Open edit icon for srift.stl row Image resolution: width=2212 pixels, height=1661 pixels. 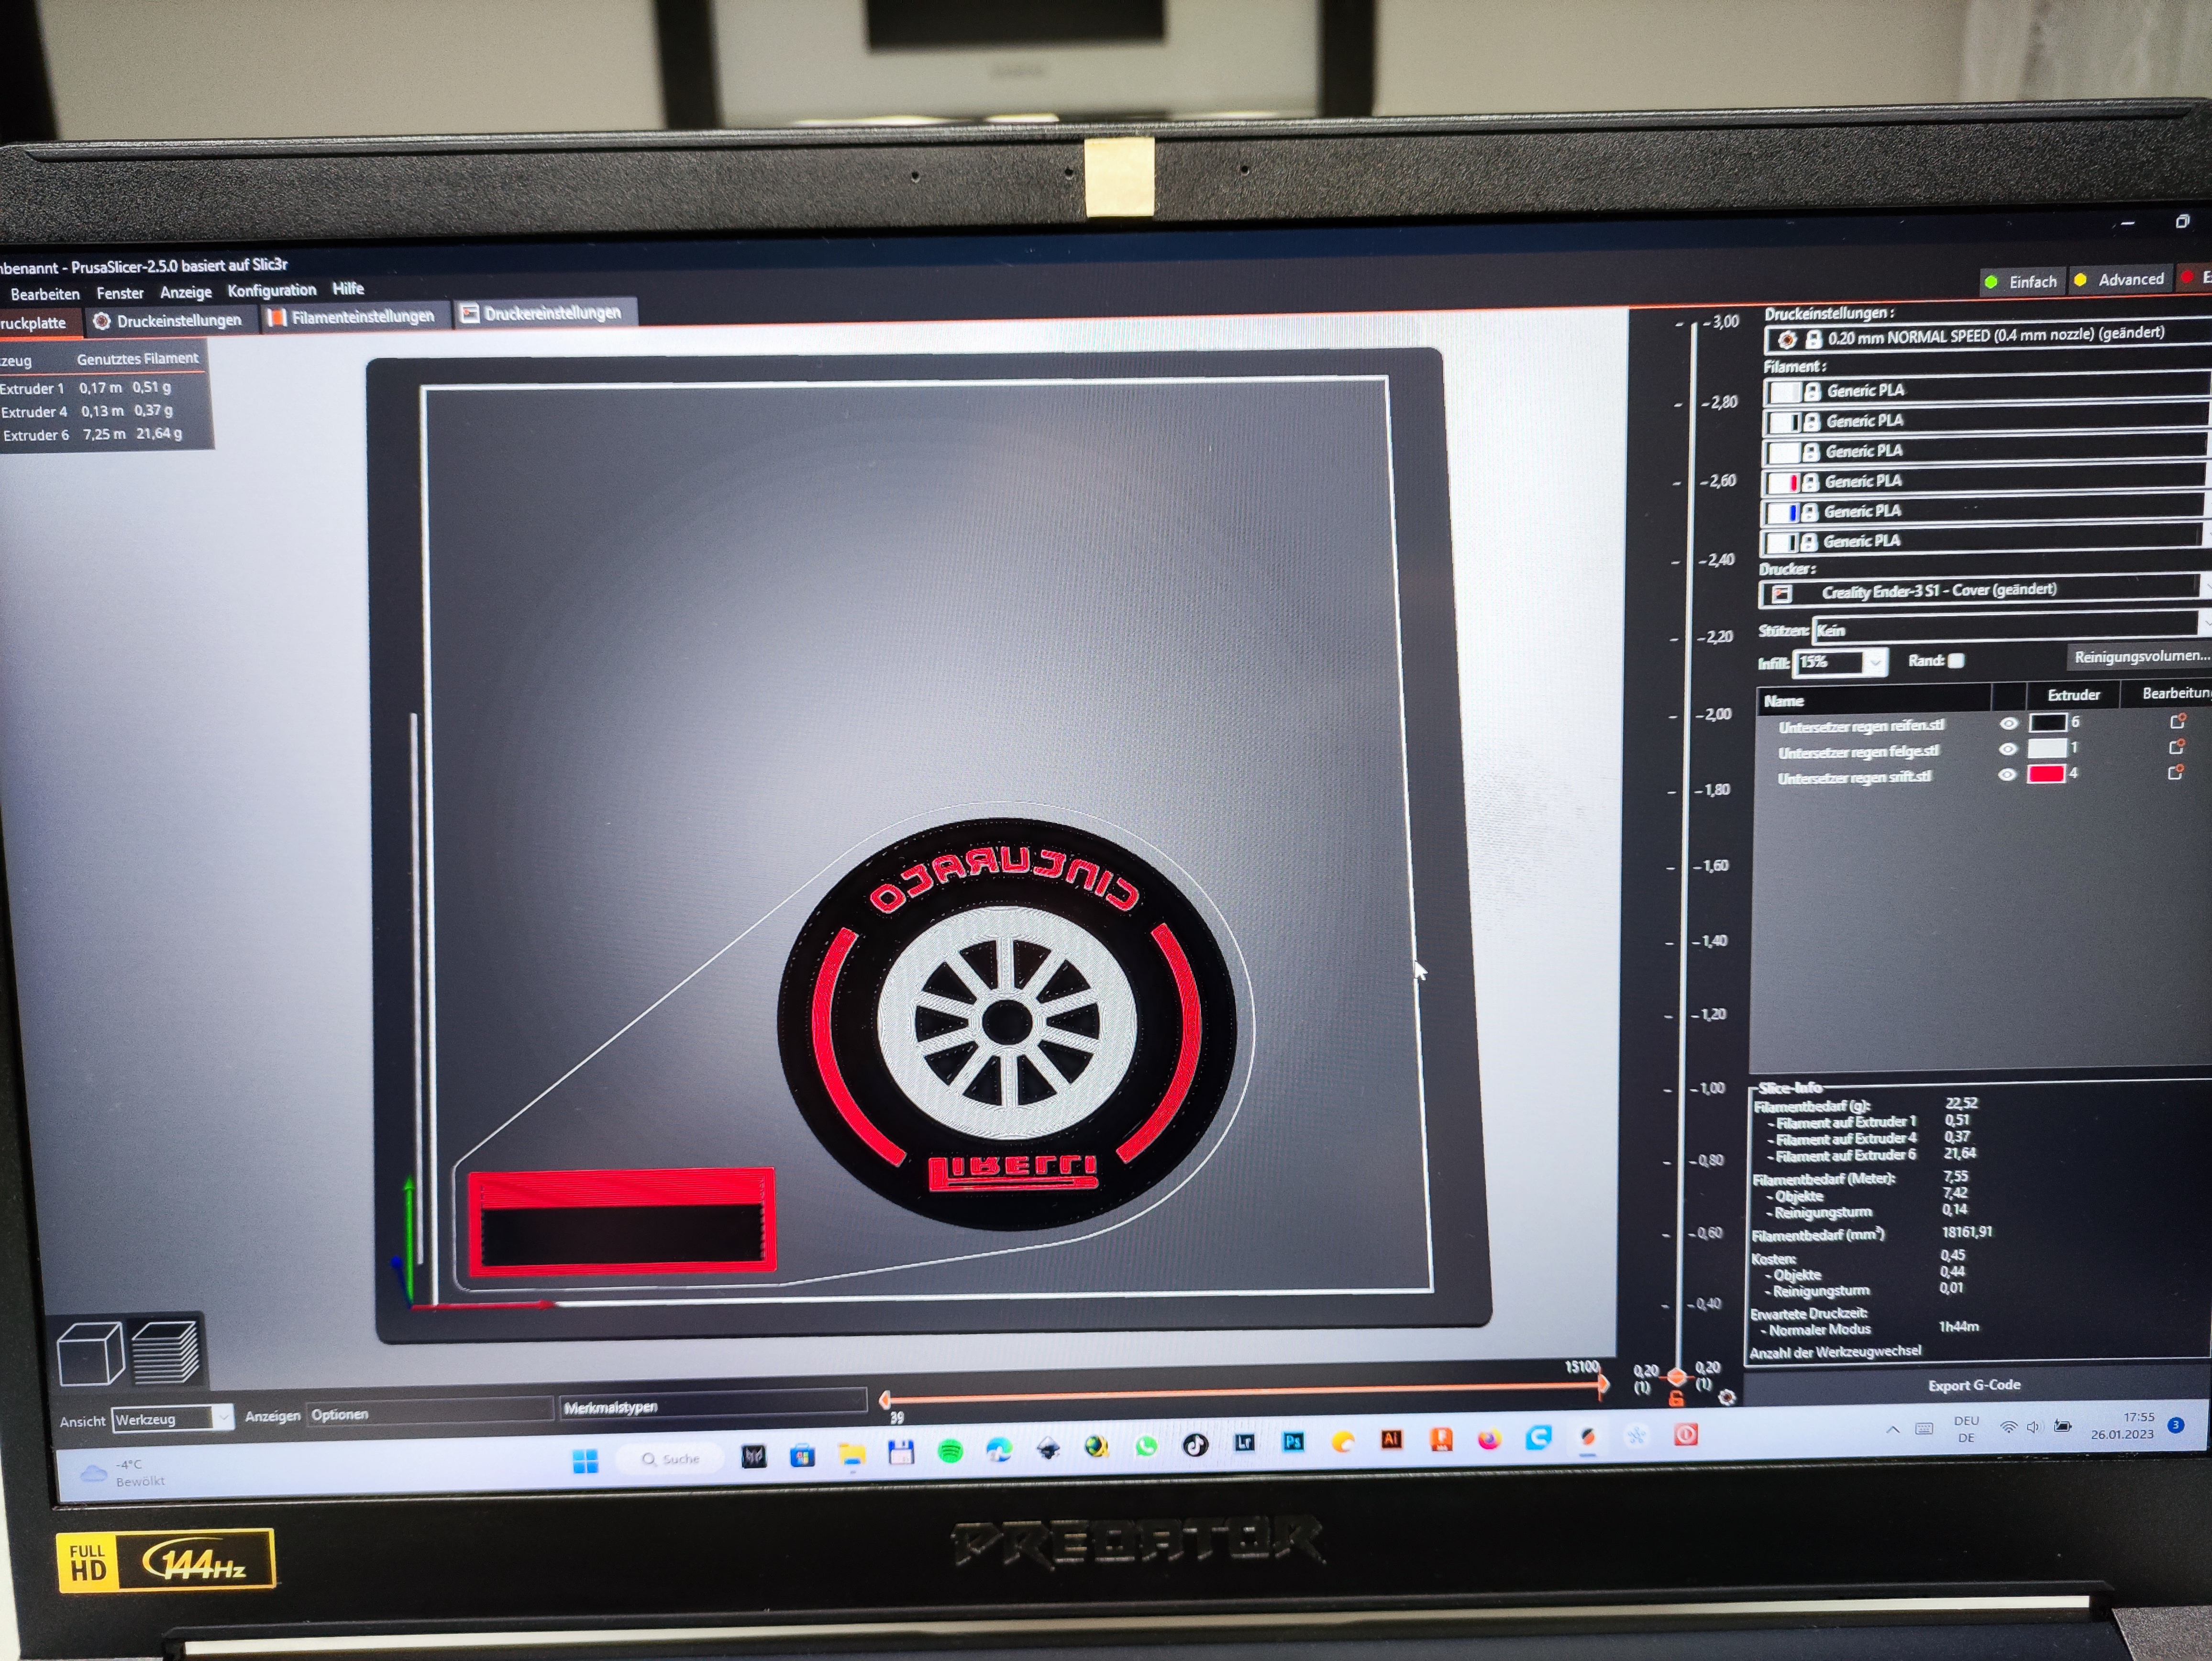click(x=2175, y=773)
